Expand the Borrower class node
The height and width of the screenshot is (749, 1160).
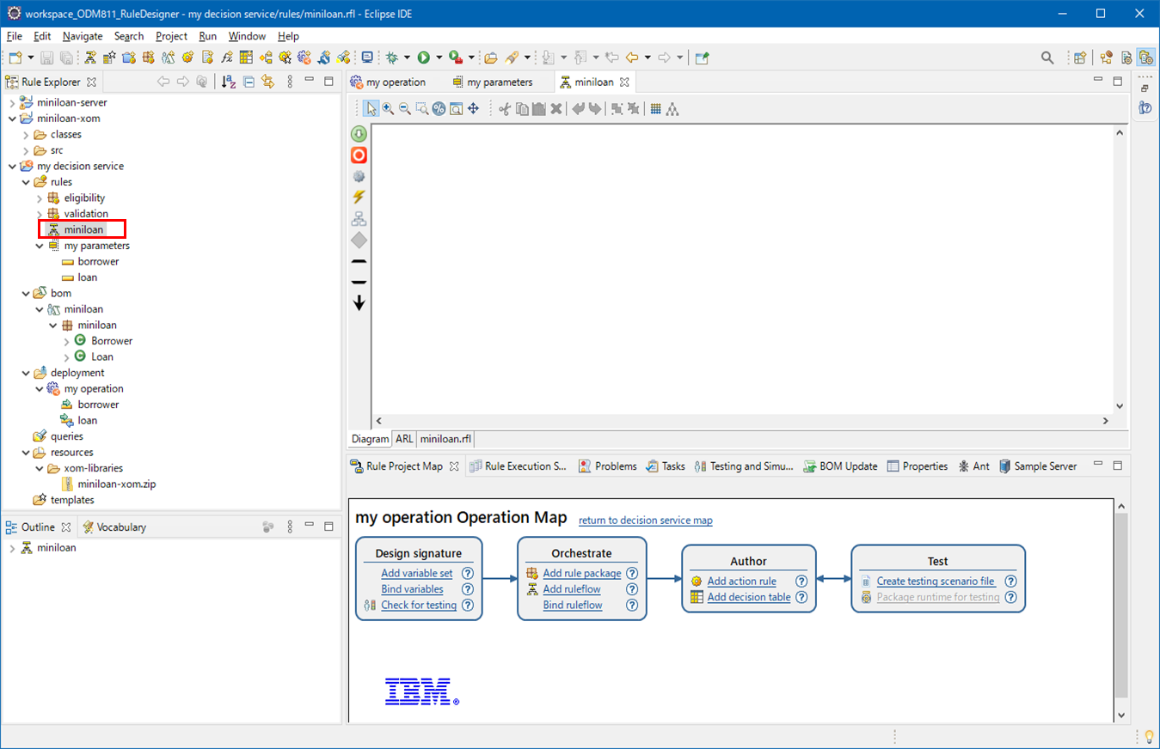click(x=67, y=341)
